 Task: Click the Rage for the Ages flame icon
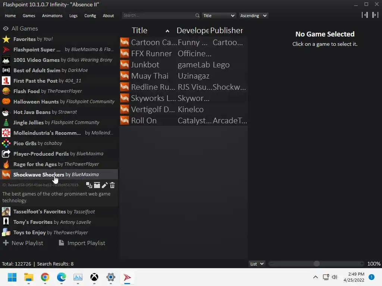(x=6, y=164)
